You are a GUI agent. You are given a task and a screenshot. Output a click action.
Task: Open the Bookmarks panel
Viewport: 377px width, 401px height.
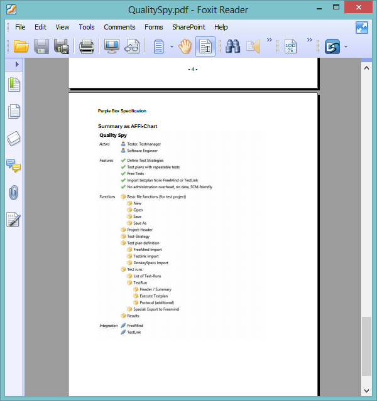[14, 85]
